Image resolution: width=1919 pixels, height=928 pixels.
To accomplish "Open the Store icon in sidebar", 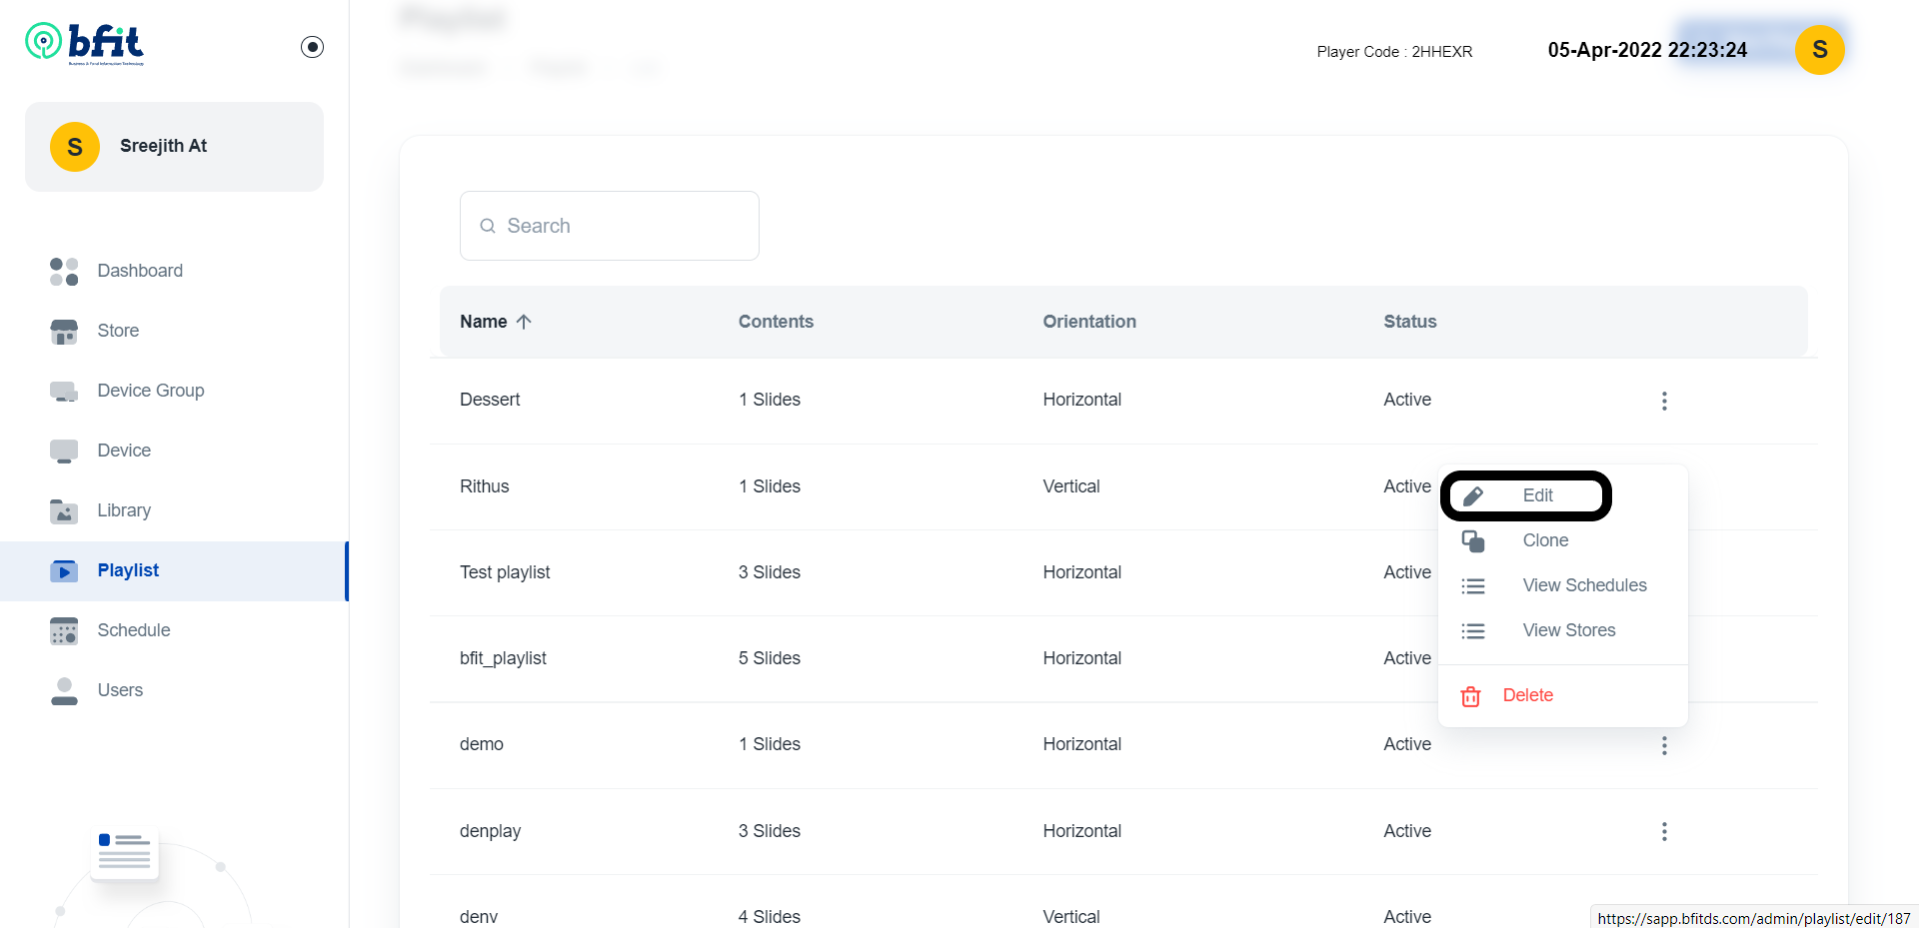I will tap(64, 332).
